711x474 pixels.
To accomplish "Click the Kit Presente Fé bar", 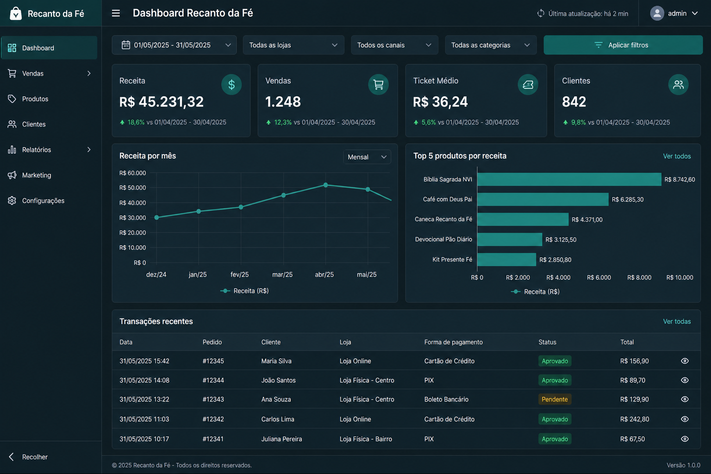I will coord(506,259).
